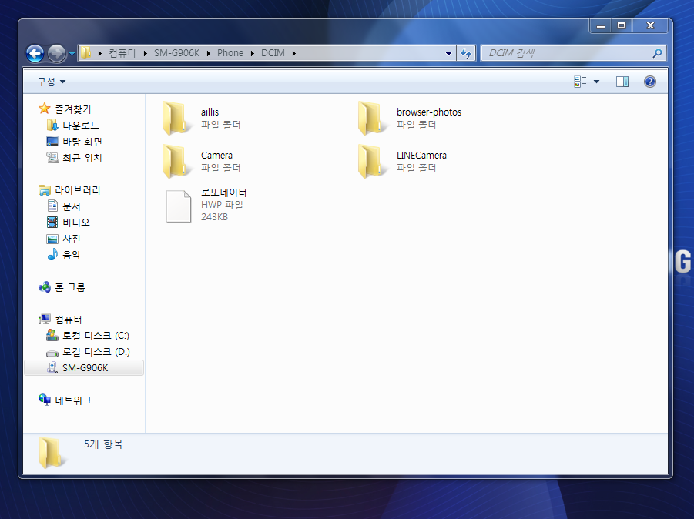Select the Camera folder icon
694x519 pixels.
coord(176,161)
